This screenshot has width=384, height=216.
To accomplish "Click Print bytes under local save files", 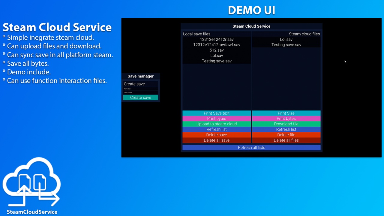I will coord(217,118).
